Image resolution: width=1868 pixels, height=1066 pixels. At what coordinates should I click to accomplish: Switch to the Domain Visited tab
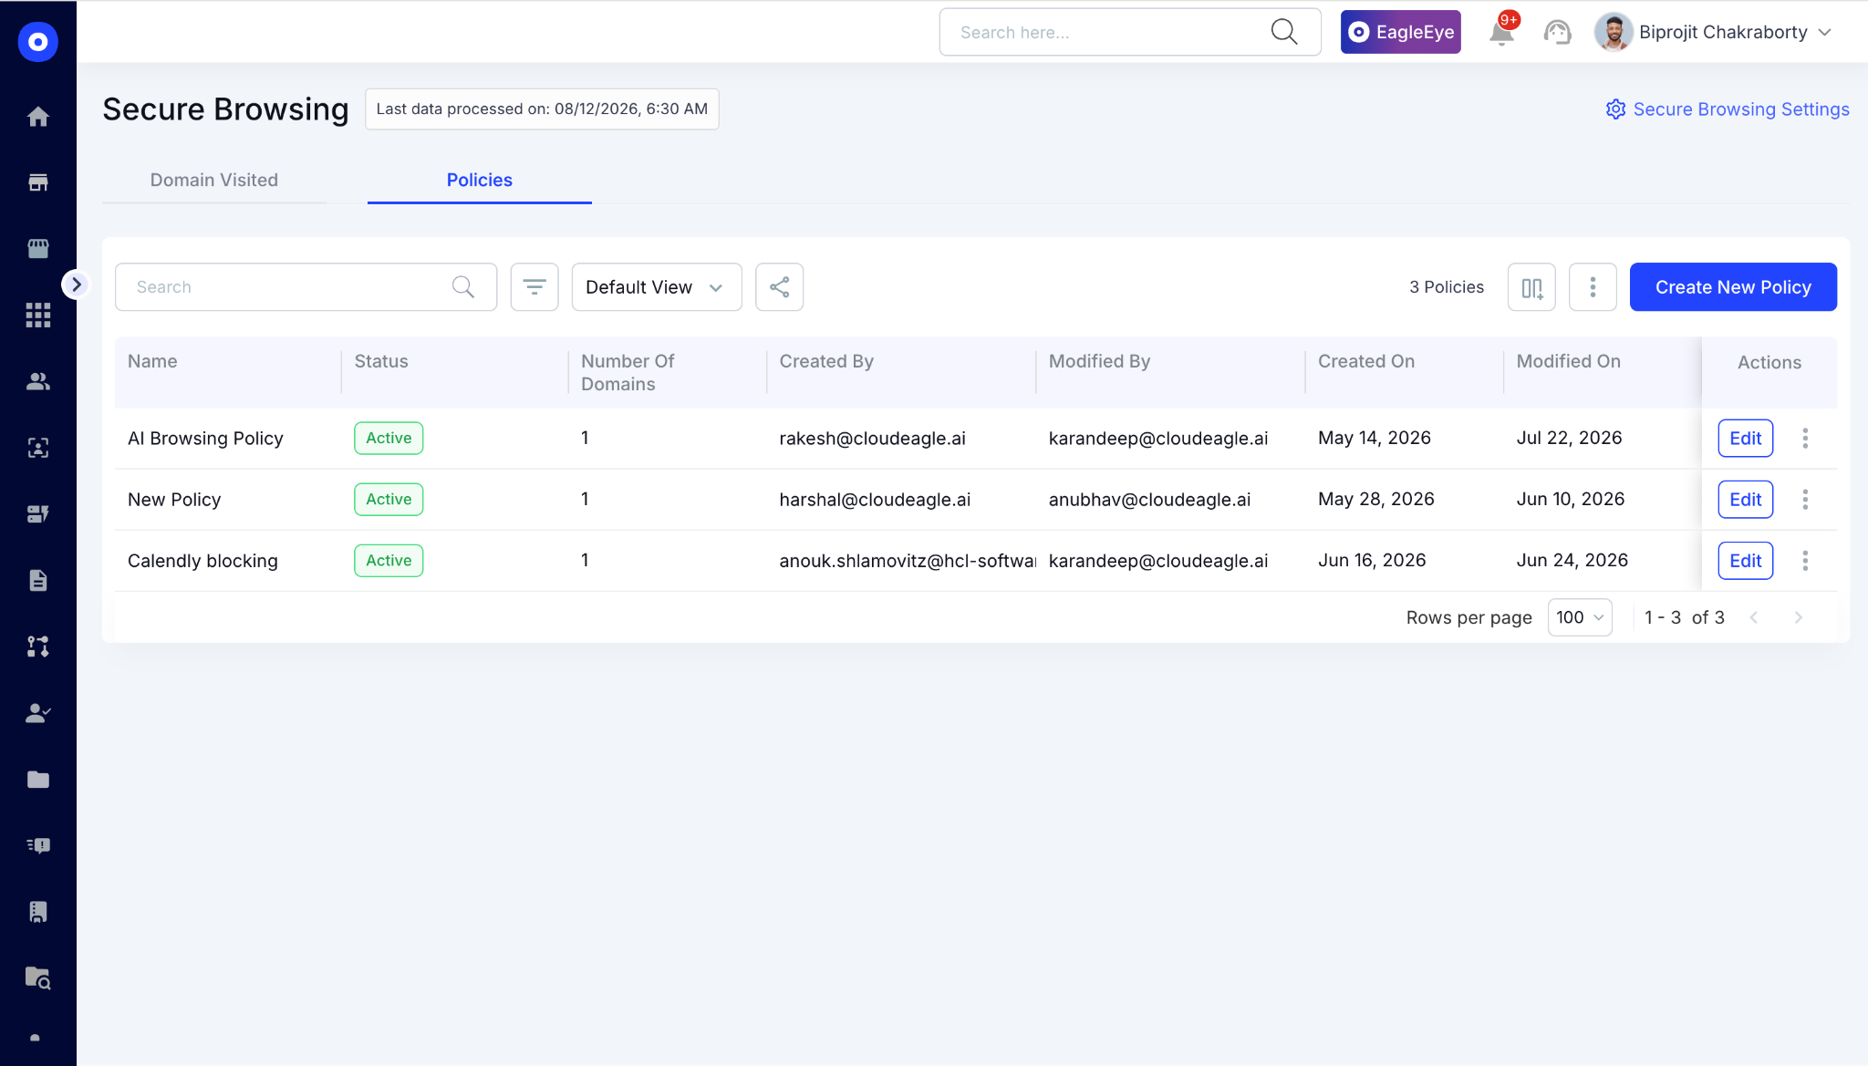[x=214, y=180]
